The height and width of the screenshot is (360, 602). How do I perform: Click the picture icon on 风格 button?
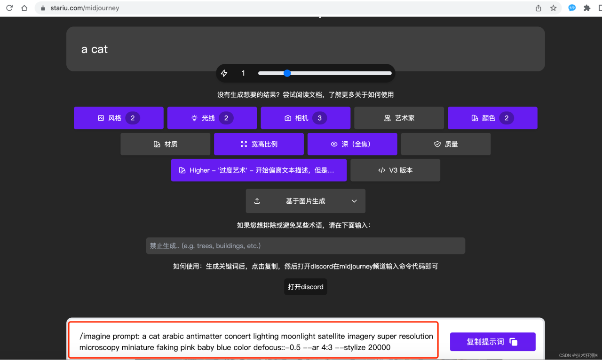coord(101,118)
